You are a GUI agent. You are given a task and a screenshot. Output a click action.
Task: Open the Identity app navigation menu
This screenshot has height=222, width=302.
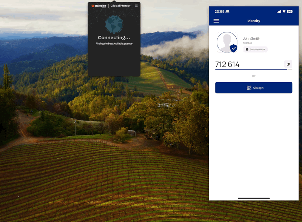coord(216,21)
